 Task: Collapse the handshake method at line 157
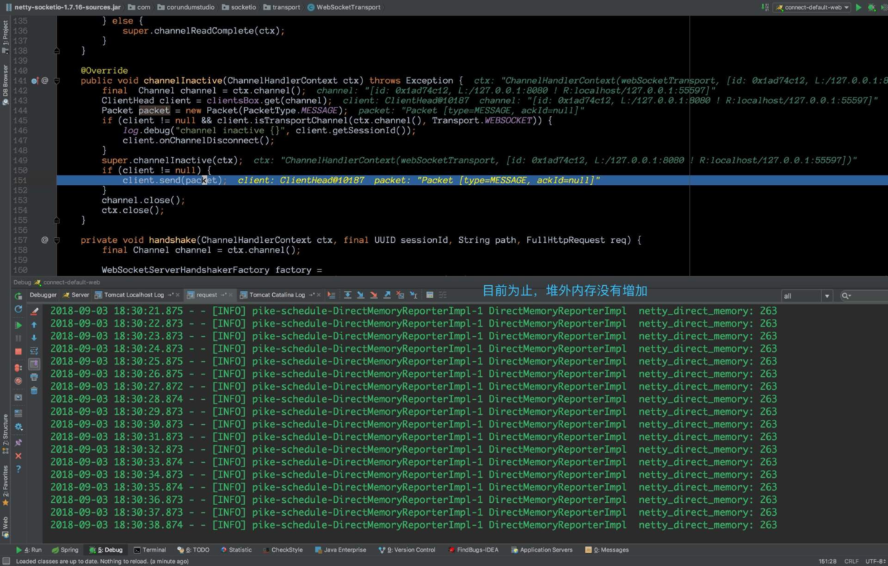click(x=57, y=240)
